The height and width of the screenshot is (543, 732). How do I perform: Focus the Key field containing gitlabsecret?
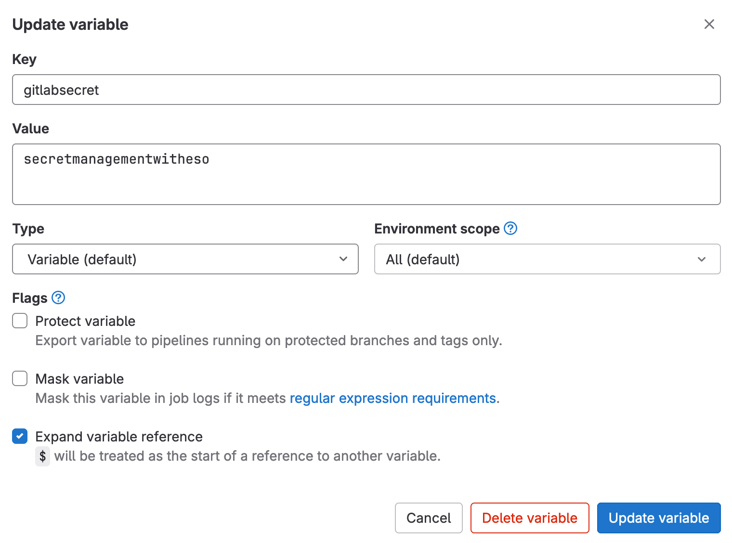pos(366,90)
